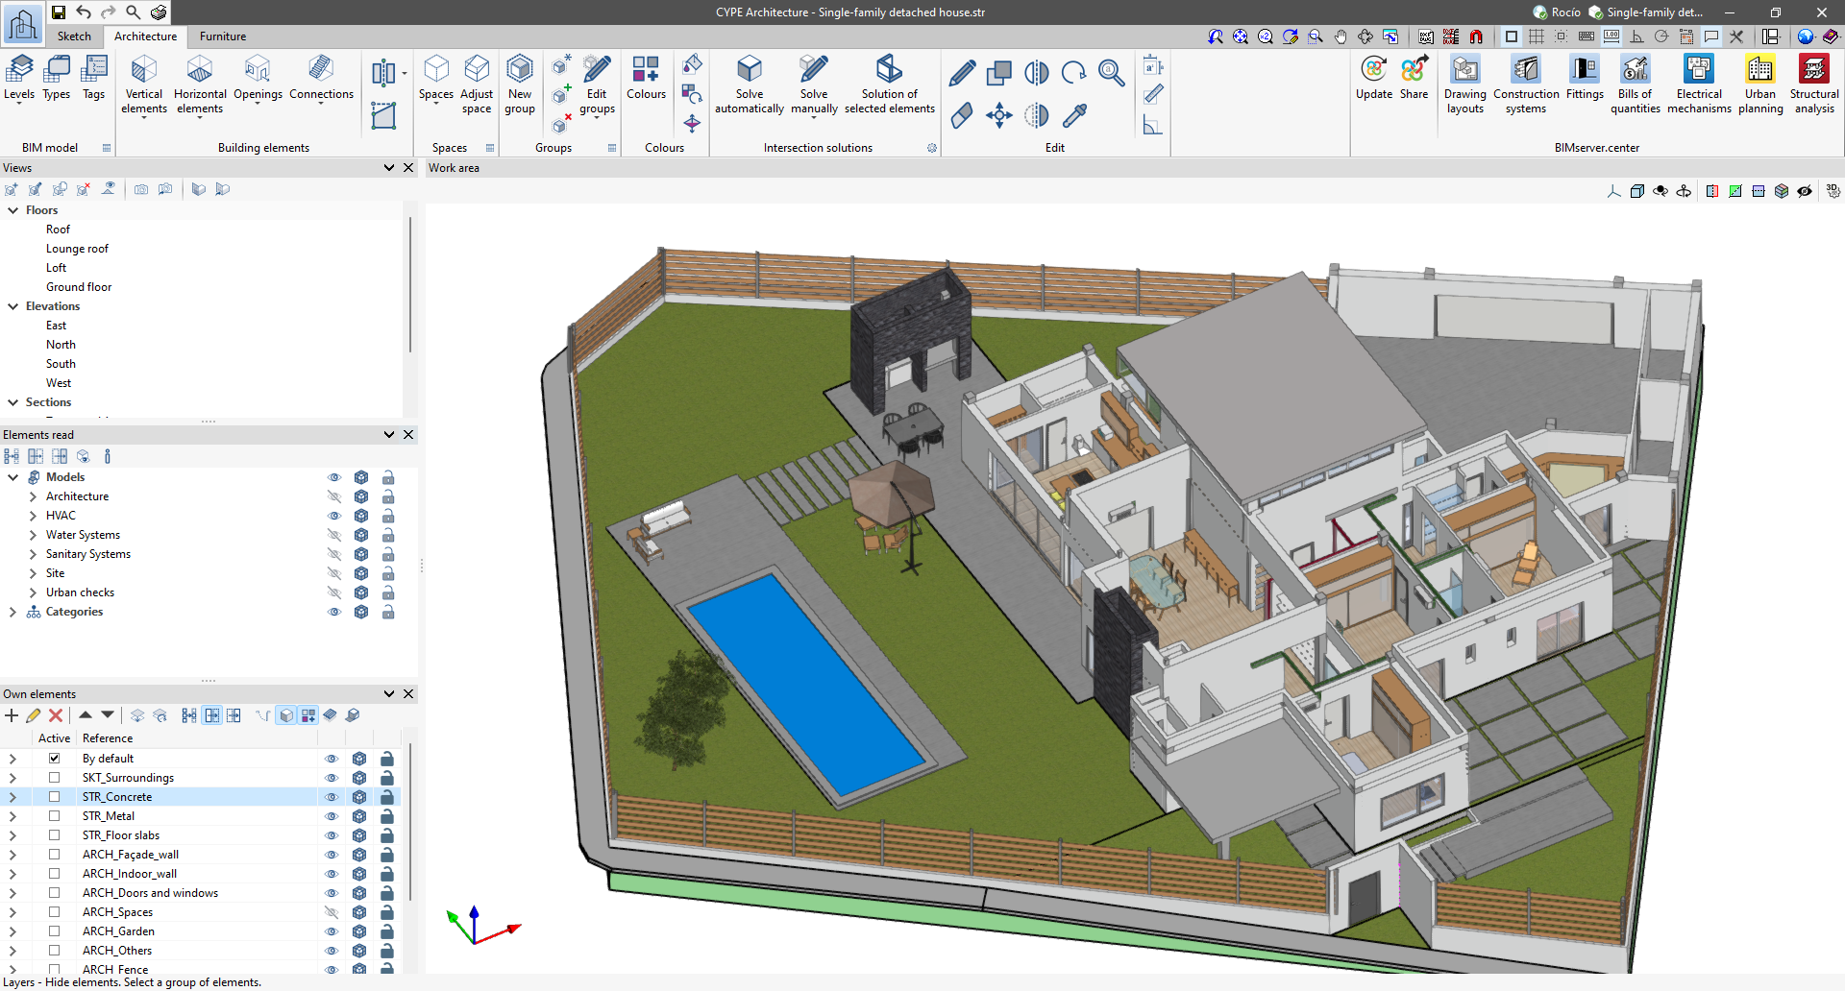Image resolution: width=1845 pixels, height=991 pixels.
Task: Delete layer with red X icon
Action: 56,715
